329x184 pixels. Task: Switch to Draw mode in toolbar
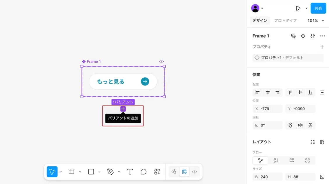(x=174, y=172)
